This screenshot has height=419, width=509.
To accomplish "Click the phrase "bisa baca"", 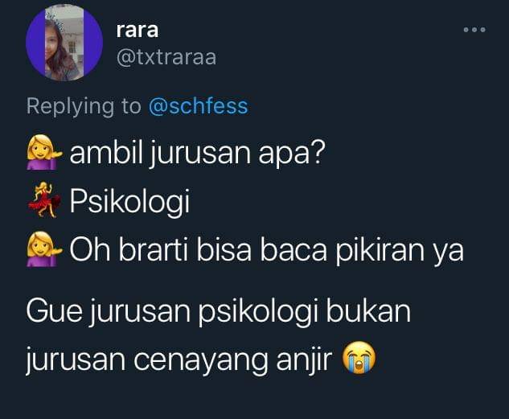I will pos(261,249).
